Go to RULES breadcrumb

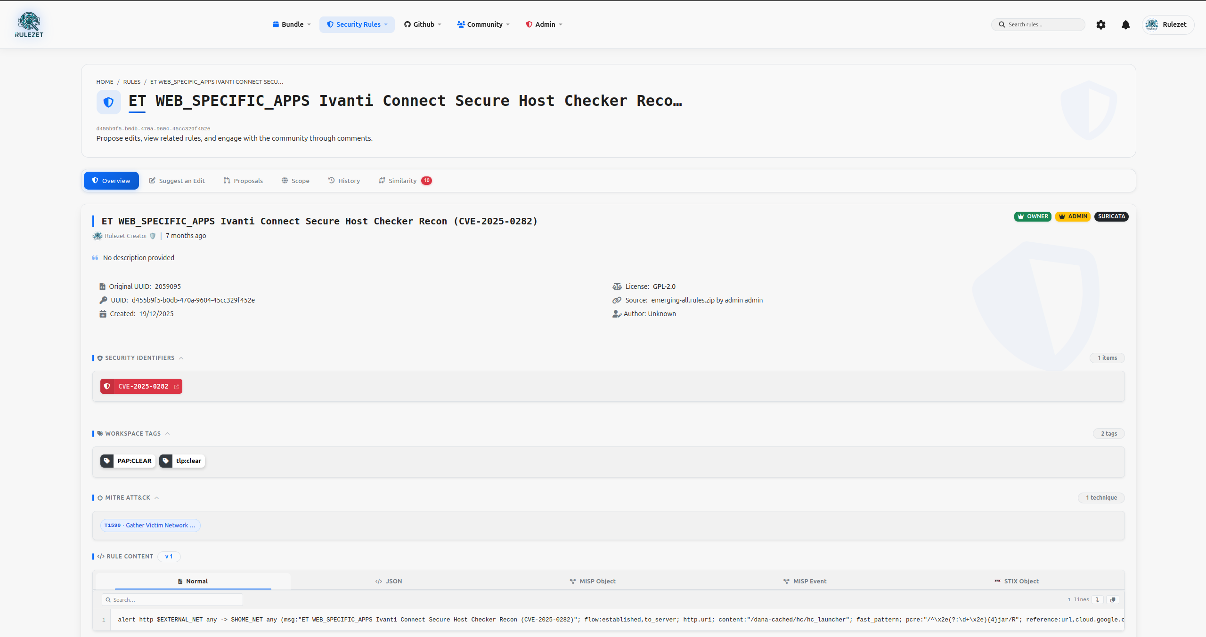[x=132, y=82]
